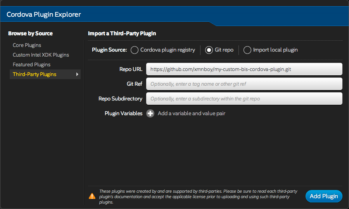This screenshot has height=209, width=349.
Task: Focus the Git Ref input field
Action: point(244,84)
